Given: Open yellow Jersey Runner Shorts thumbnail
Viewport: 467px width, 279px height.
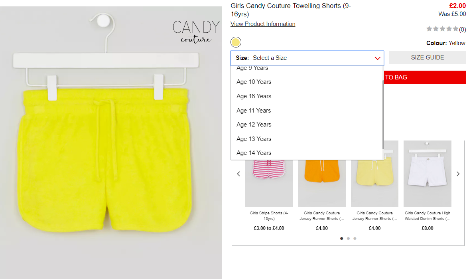Looking at the screenshot, I should [374, 183].
